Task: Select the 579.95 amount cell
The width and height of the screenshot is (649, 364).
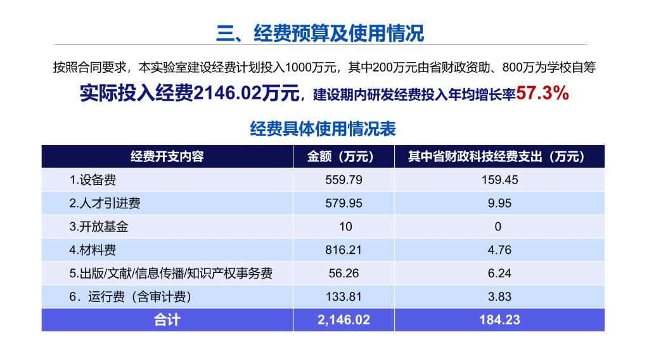Action: tap(344, 203)
